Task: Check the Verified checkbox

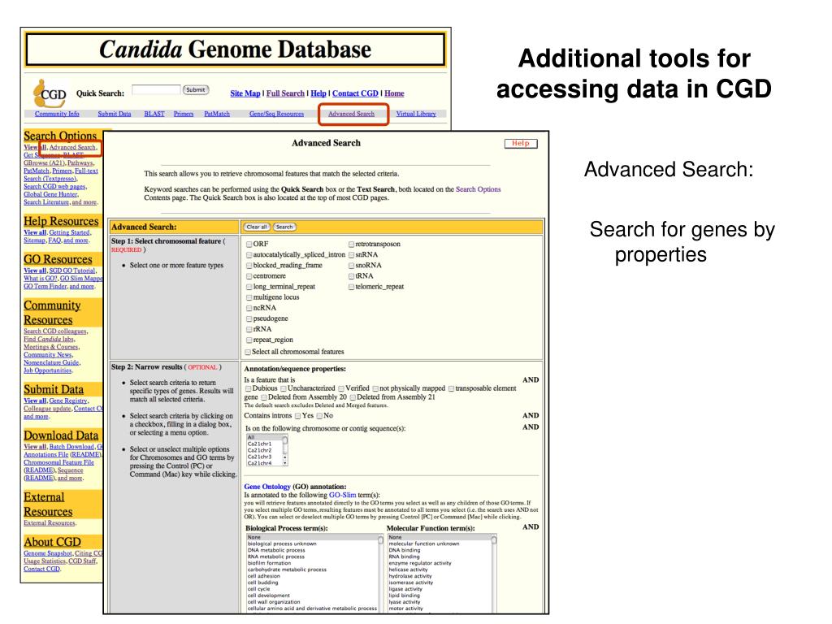Action: click(341, 388)
